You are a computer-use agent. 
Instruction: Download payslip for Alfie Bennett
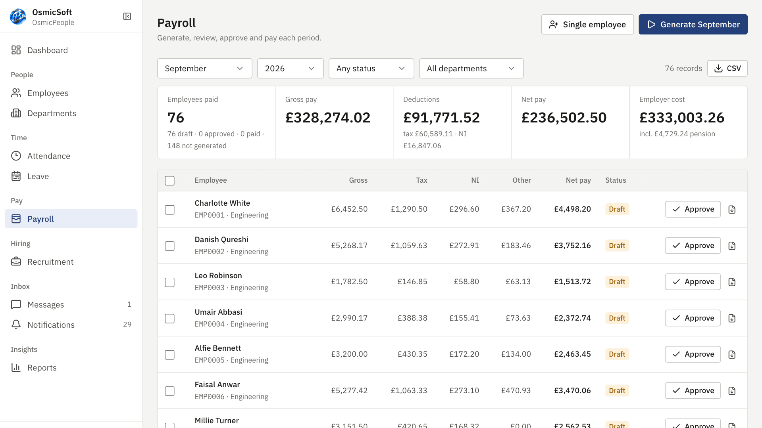coord(732,354)
